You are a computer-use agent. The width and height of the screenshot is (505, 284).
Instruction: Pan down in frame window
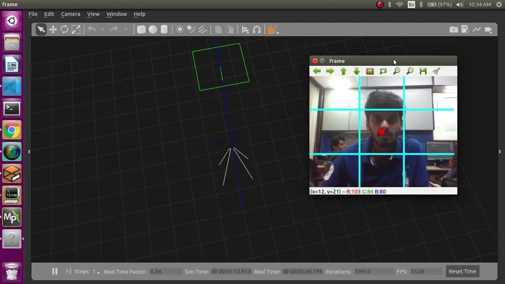tap(357, 71)
